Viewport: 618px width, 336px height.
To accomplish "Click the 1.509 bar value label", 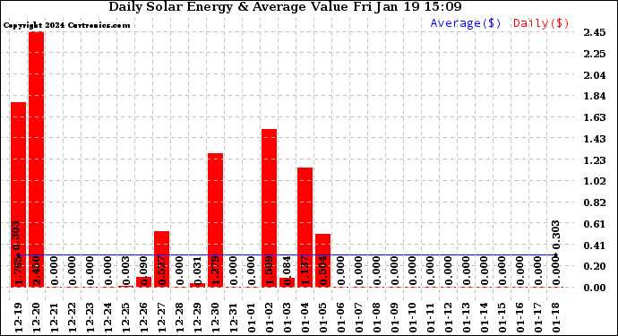I will tap(269, 271).
